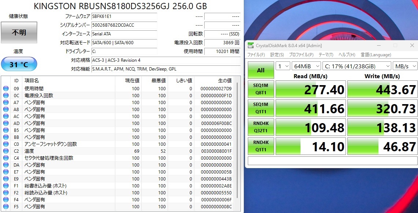The height and width of the screenshot is (213, 418).
Task: Run the SEQ1M Q8T1 test button
Action: (261, 89)
